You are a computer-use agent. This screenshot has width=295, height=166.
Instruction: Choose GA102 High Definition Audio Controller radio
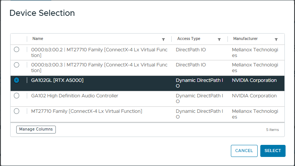[x=16, y=96]
